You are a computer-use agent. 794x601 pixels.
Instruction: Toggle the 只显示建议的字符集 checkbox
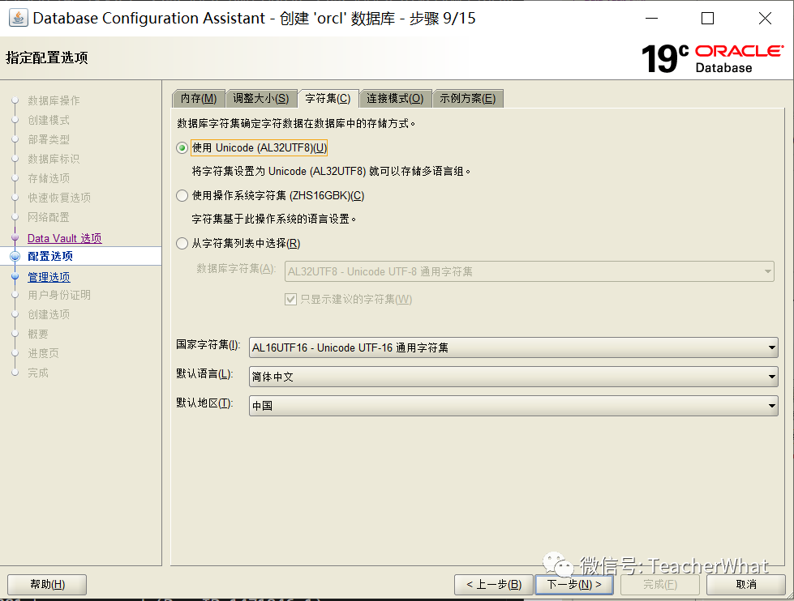coord(290,299)
